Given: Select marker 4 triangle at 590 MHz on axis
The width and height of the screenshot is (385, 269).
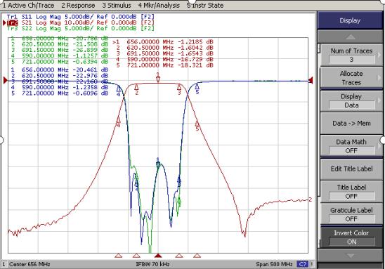Looking at the screenshot, I should 118,256.
